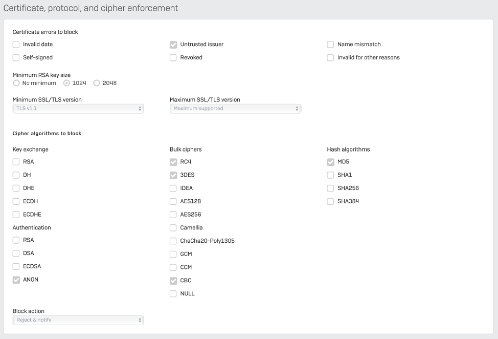The height and width of the screenshot is (339, 498).
Task: Check the Self-signed certificate option
Action: click(16, 58)
